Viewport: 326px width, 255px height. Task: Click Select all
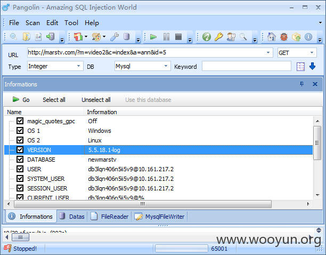tap(54, 100)
